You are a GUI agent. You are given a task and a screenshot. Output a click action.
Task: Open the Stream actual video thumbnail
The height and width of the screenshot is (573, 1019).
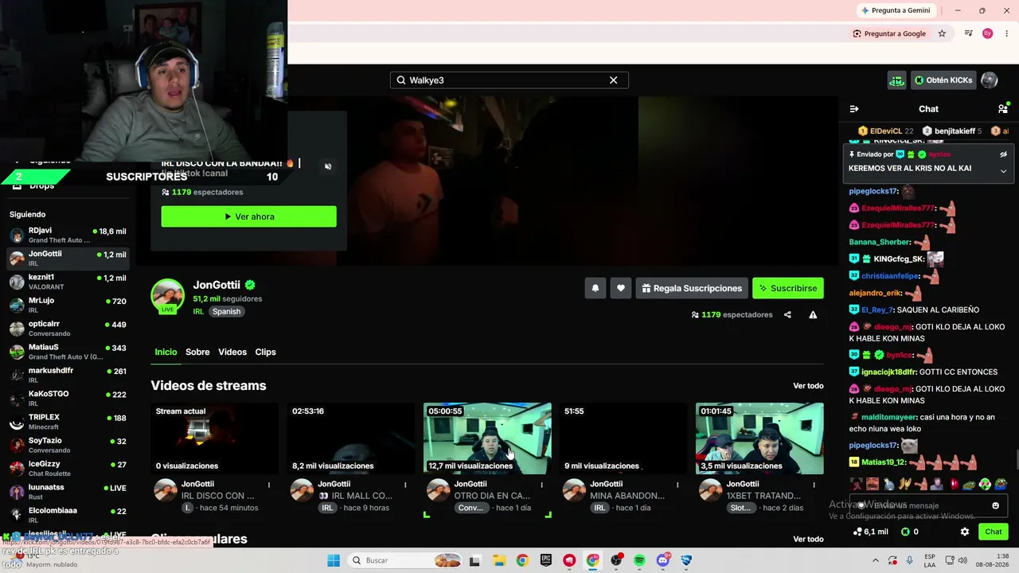[x=215, y=439]
